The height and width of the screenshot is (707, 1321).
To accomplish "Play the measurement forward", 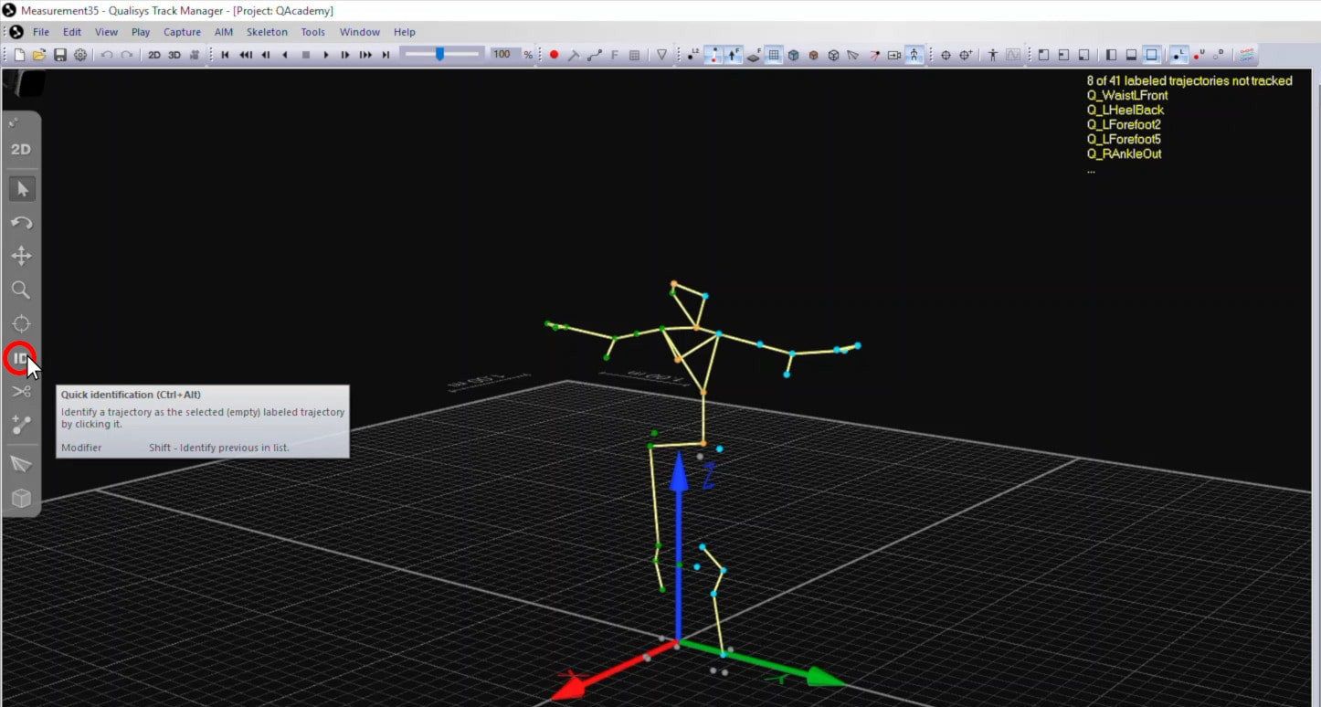I will tap(325, 55).
